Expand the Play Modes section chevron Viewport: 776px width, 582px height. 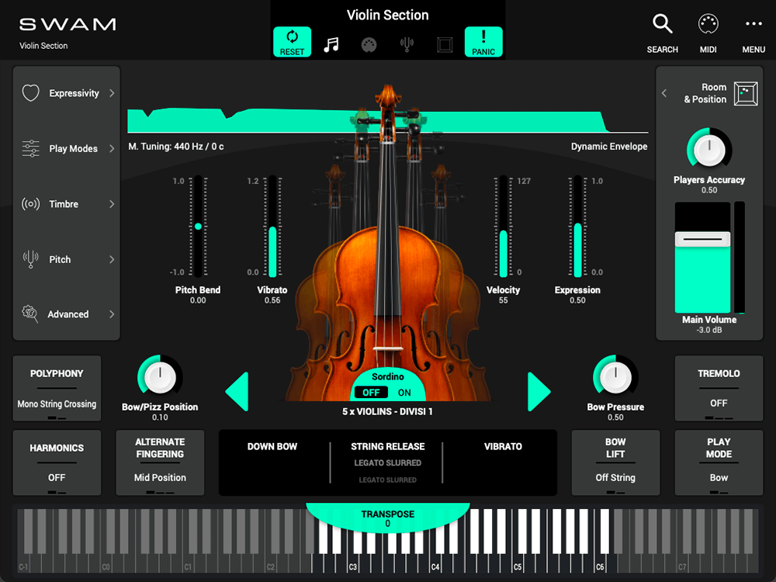pyautogui.click(x=112, y=148)
